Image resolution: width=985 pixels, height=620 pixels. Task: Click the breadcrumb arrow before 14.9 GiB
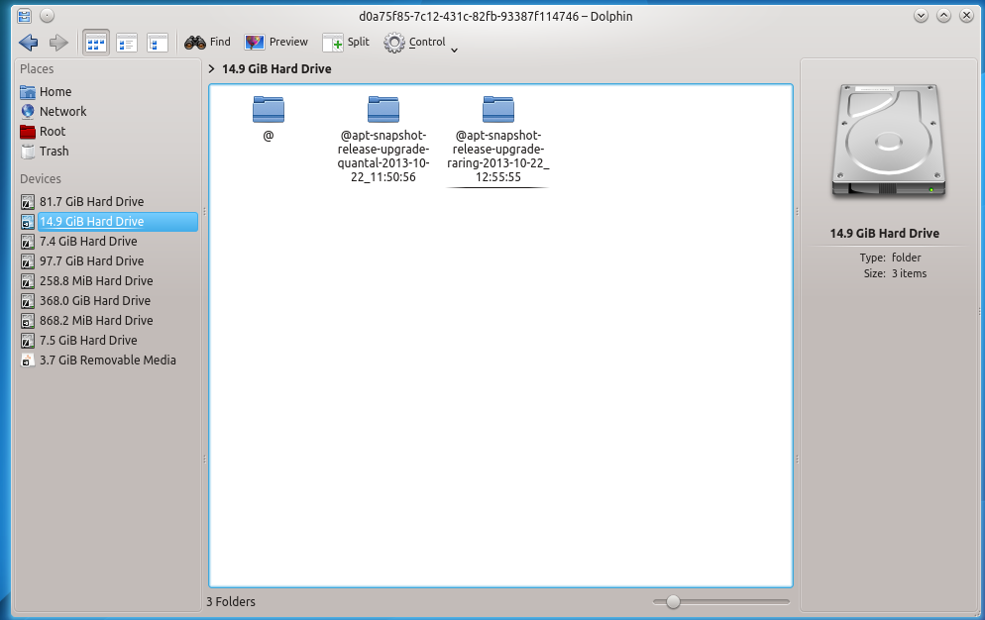(x=212, y=69)
